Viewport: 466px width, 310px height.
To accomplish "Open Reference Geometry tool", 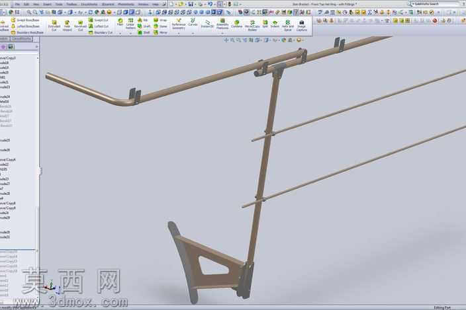I will (x=179, y=24).
